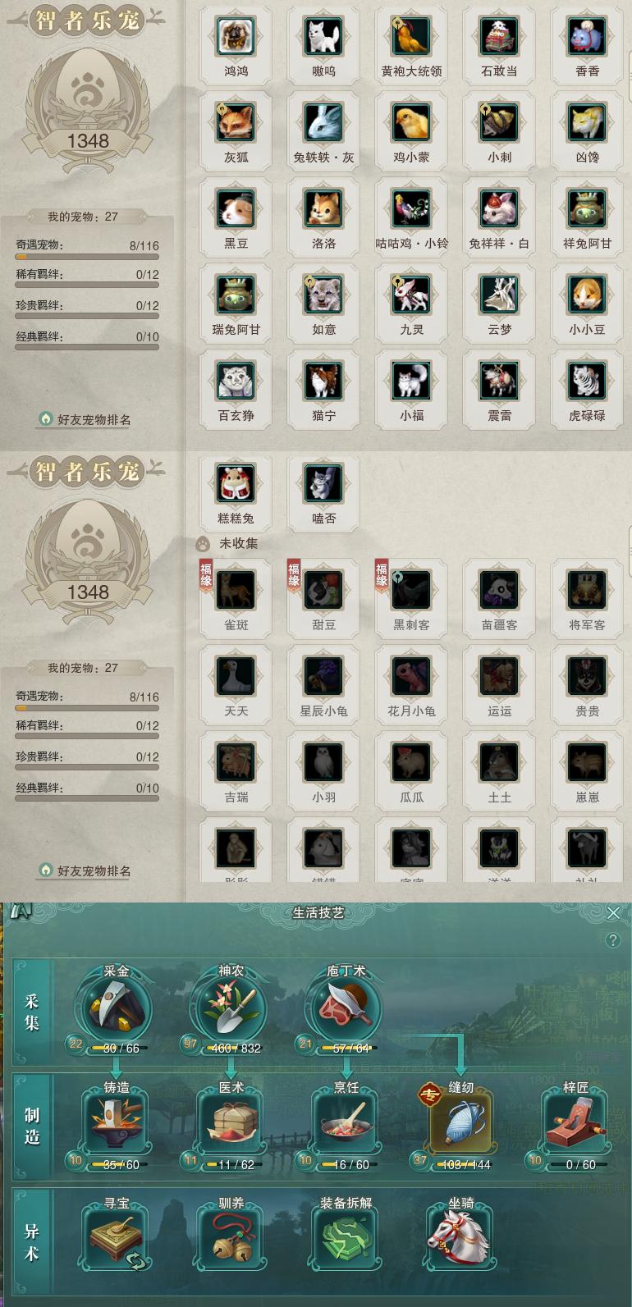
Task: Select the 梓匠 woodworking plane icon
Action: [x=575, y=1124]
